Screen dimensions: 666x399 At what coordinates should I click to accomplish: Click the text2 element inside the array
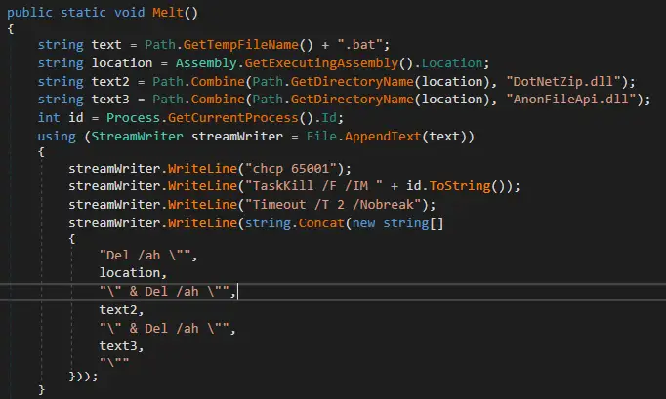point(121,309)
